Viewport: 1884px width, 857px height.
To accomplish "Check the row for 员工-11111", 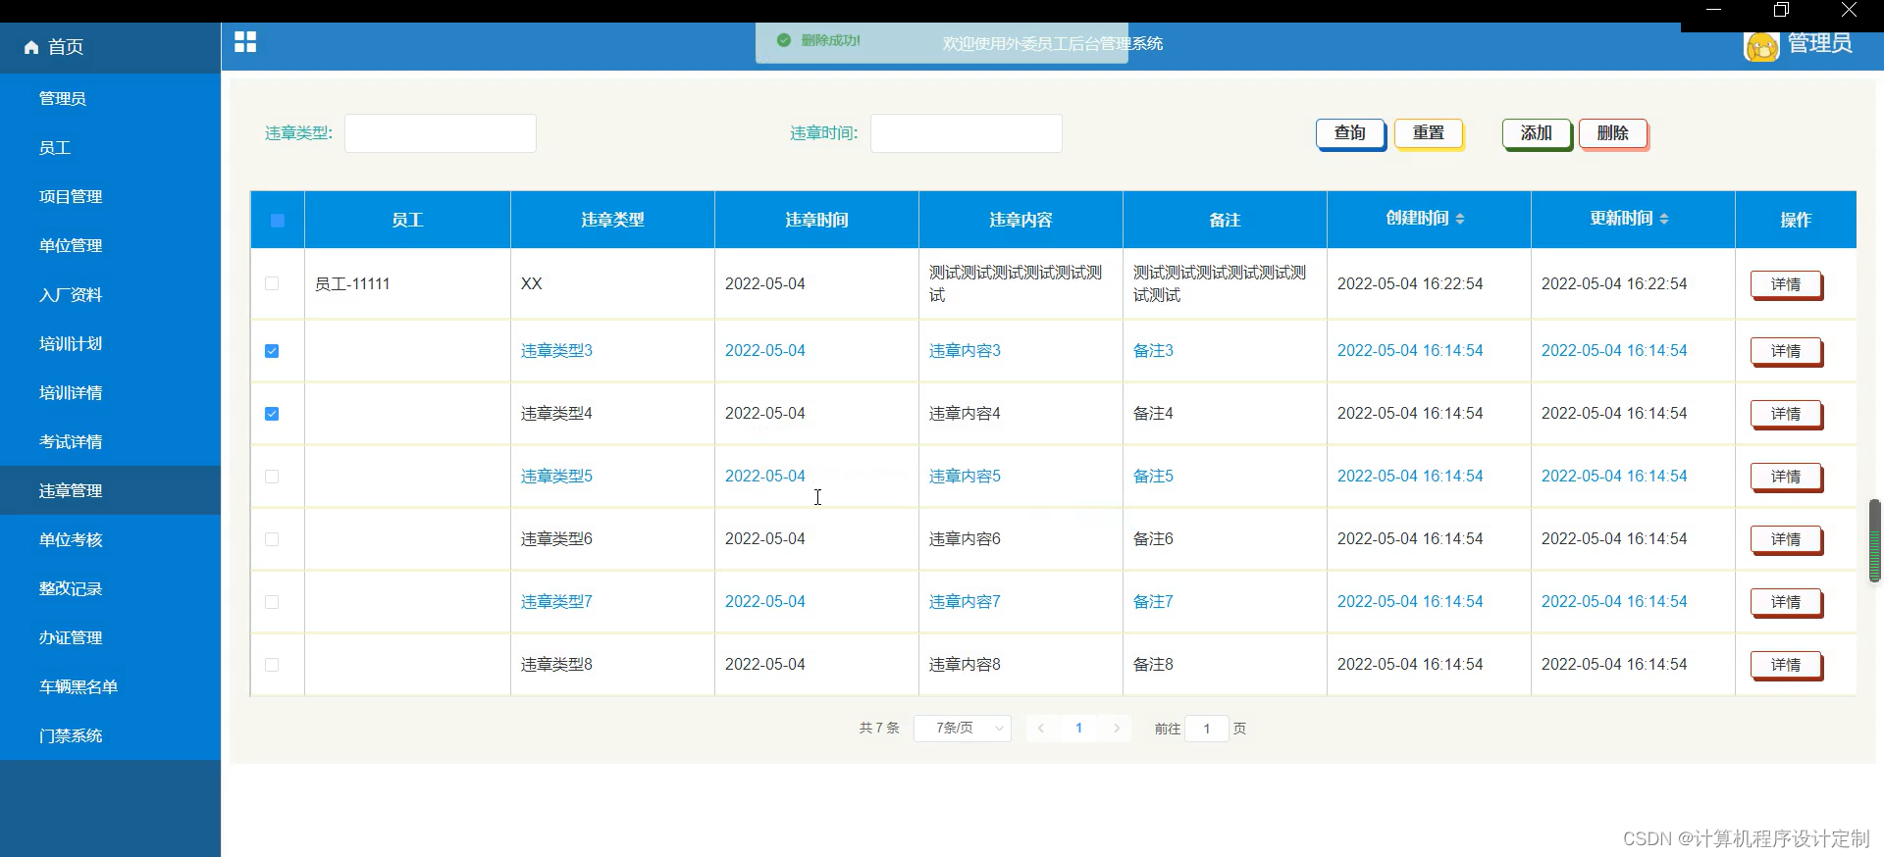I will (x=272, y=283).
